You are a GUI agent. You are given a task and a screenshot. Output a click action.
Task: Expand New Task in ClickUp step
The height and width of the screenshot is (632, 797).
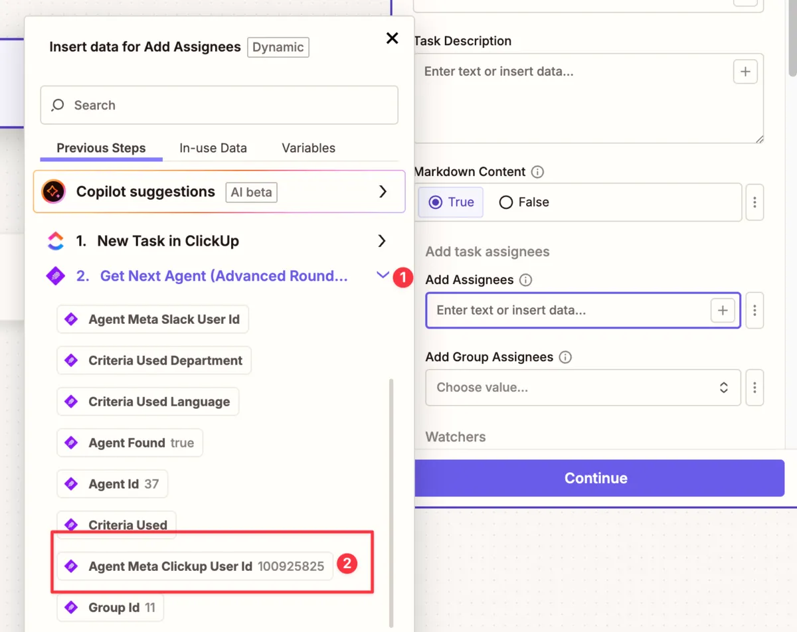point(382,240)
